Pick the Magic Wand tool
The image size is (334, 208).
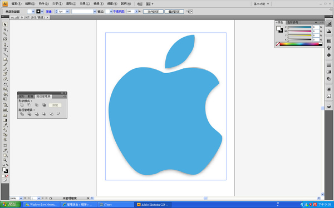coord(5,34)
